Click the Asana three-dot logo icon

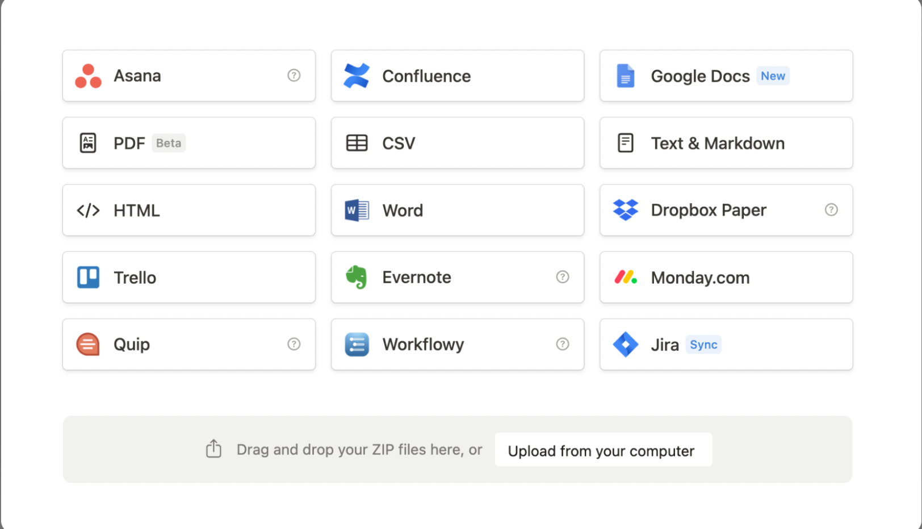pos(88,76)
